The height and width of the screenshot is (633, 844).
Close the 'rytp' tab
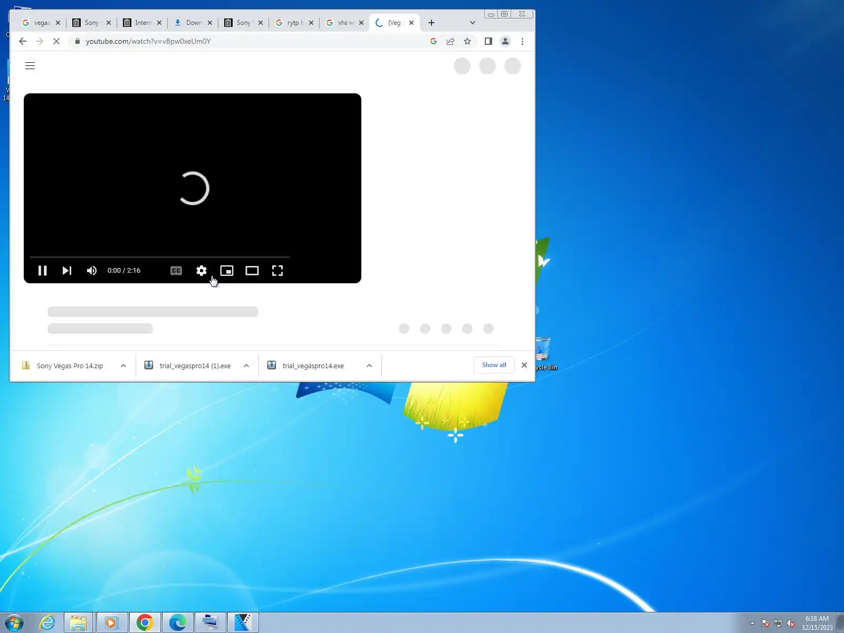coord(311,23)
